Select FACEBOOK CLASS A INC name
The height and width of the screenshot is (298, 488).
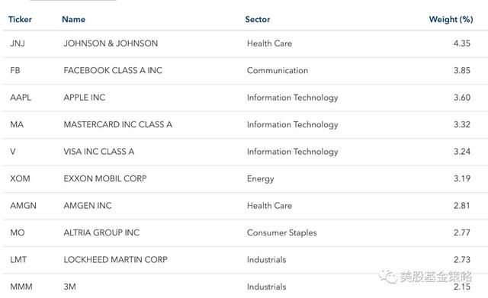(113, 70)
